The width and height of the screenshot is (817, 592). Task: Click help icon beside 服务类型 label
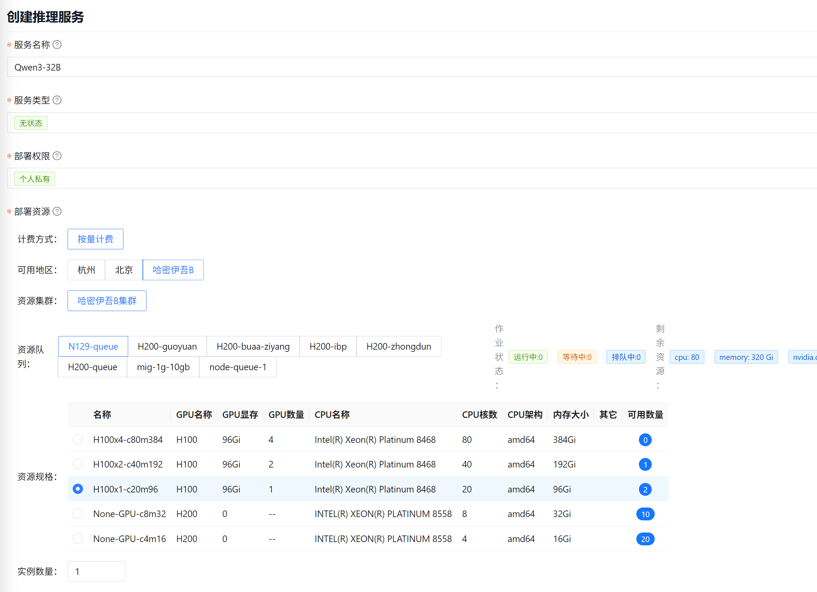pyautogui.click(x=57, y=100)
